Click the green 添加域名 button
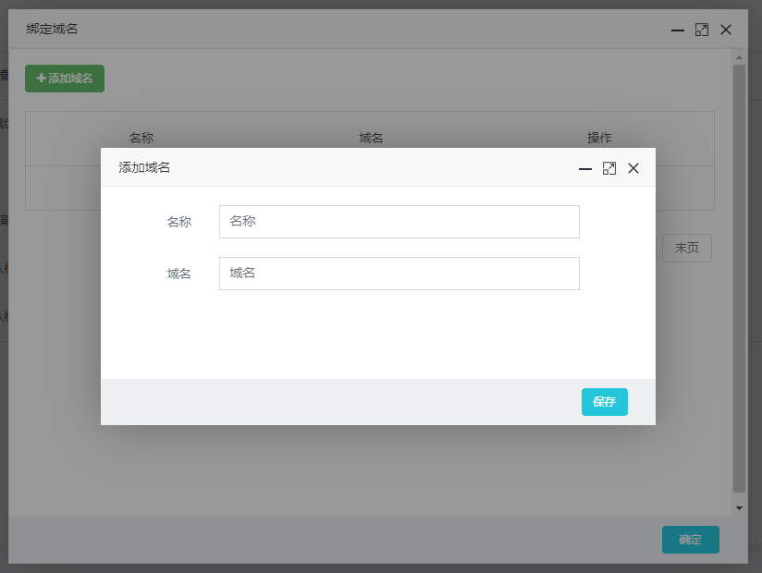 tap(65, 79)
